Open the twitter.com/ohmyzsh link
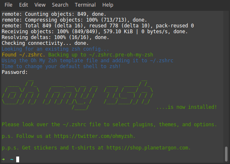Image resolution: width=230 pixels, height=164 pixels. coord(93,136)
